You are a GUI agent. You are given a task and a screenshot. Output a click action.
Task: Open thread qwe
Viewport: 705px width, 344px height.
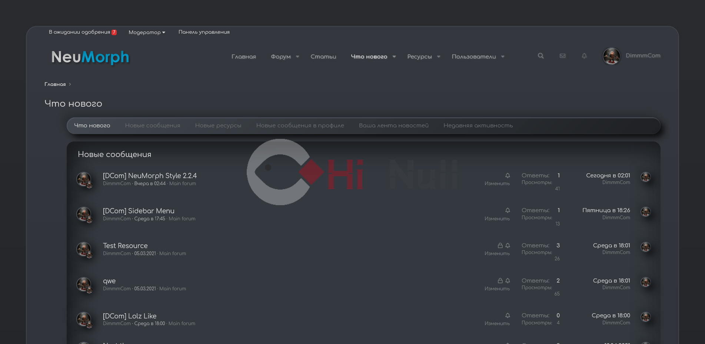pyautogui.click(x=109, y=281)
